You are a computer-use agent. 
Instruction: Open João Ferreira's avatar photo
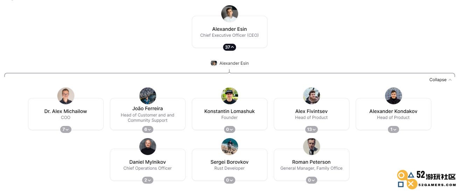(148, 96)
